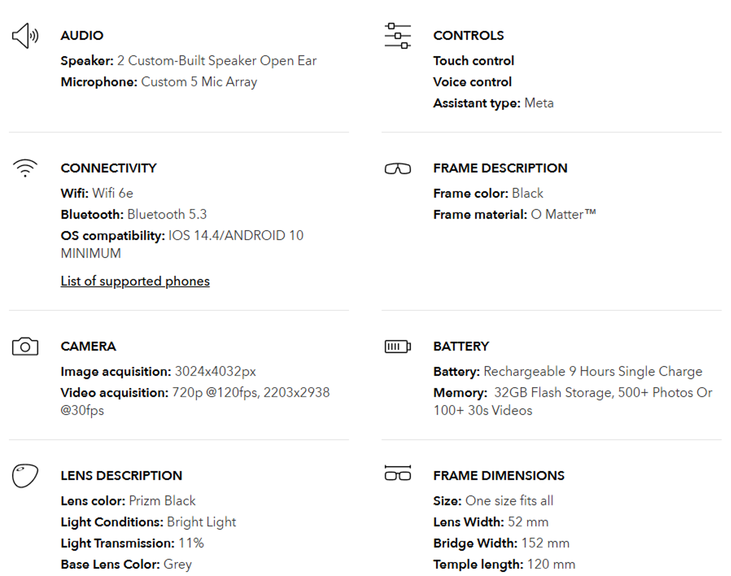Click the CONNECTIVITY section heading
The image size is (731, 576).
click(109, 168)
